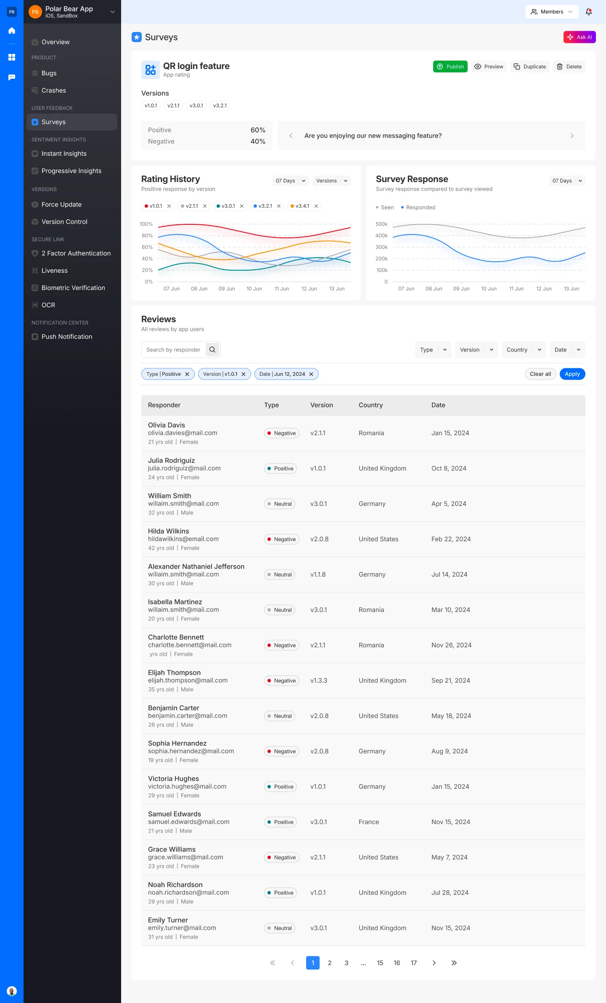Click the Search by responder field
This screenshot has width=606, height=1003.
click(x=173, y=350)
